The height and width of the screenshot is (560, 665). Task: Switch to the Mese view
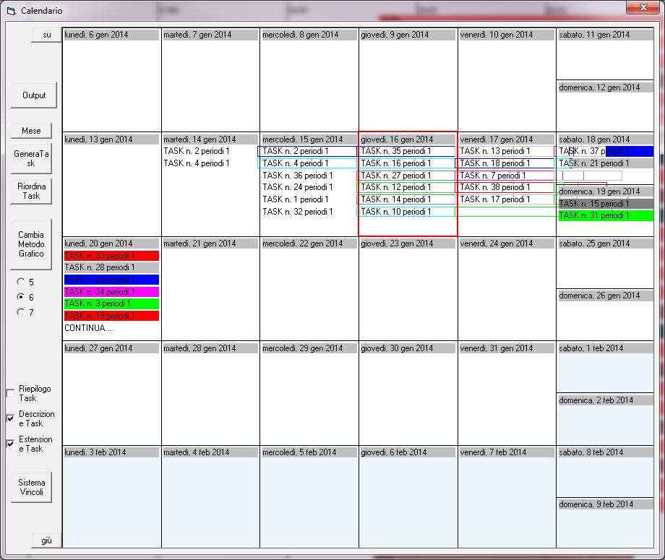point(31,131)
